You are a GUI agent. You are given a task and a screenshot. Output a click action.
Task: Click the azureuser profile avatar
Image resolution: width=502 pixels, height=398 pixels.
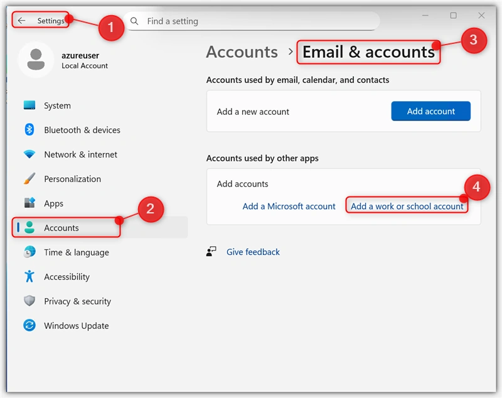[x=36, y=60]
